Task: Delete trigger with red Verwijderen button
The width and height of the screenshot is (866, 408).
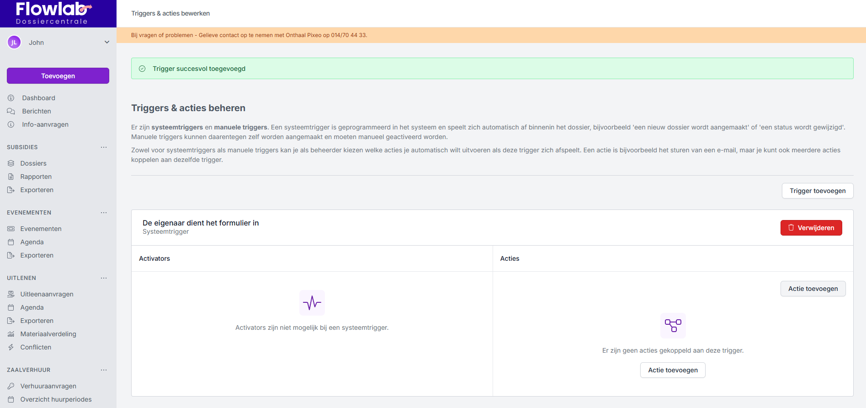Action: 811,228
